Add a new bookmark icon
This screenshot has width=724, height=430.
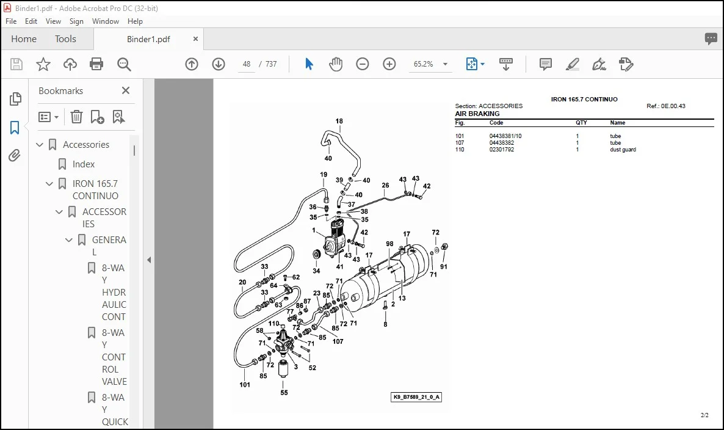click(97, 117)
